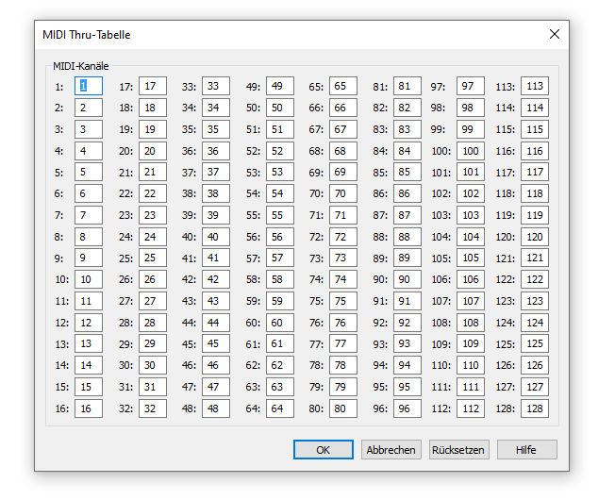Viewport: 615px width, 500px height.
Task: Select the channel 50 mapping box
Action: pyautogui.click(x=280, y=108)
